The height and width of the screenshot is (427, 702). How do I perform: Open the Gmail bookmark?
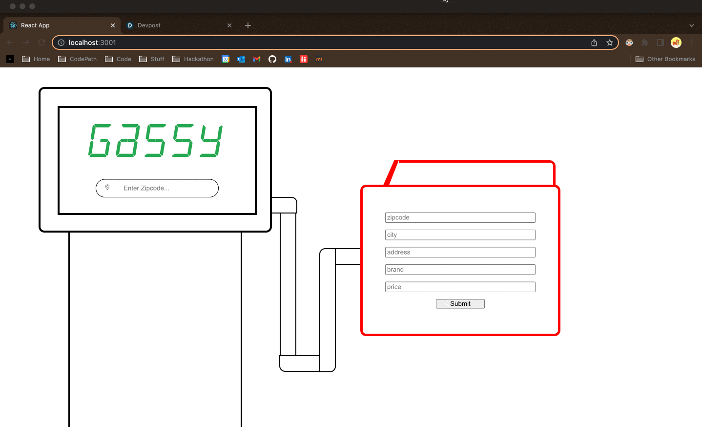coord(257,59)
